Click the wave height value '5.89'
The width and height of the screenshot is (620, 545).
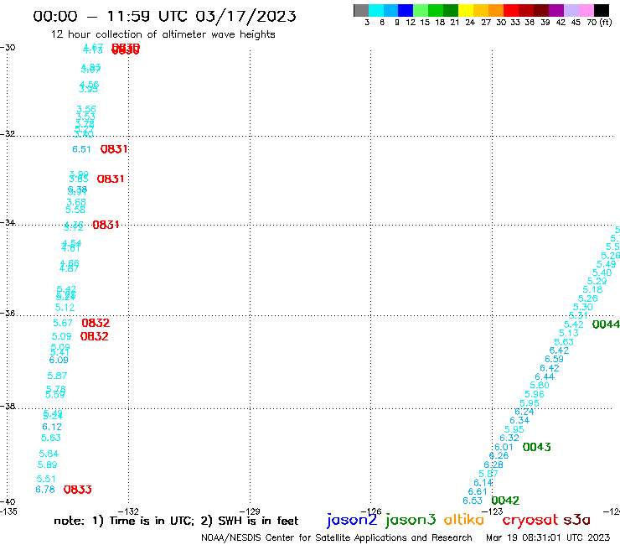[48, 465]
